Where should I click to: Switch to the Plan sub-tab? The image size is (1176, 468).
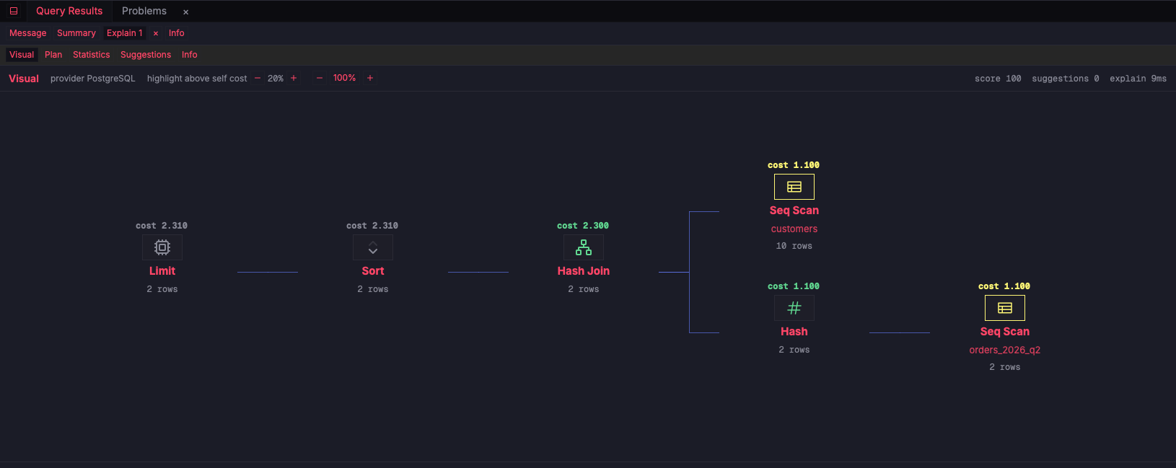(x=53, y=55)
